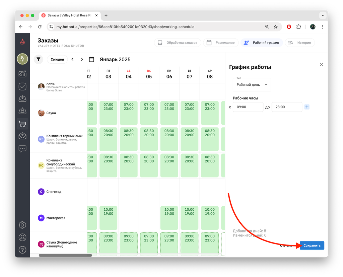Screen dimensions: 343x277
Task: Open the browser extensions puzzle icon
Action: point(298,27)
